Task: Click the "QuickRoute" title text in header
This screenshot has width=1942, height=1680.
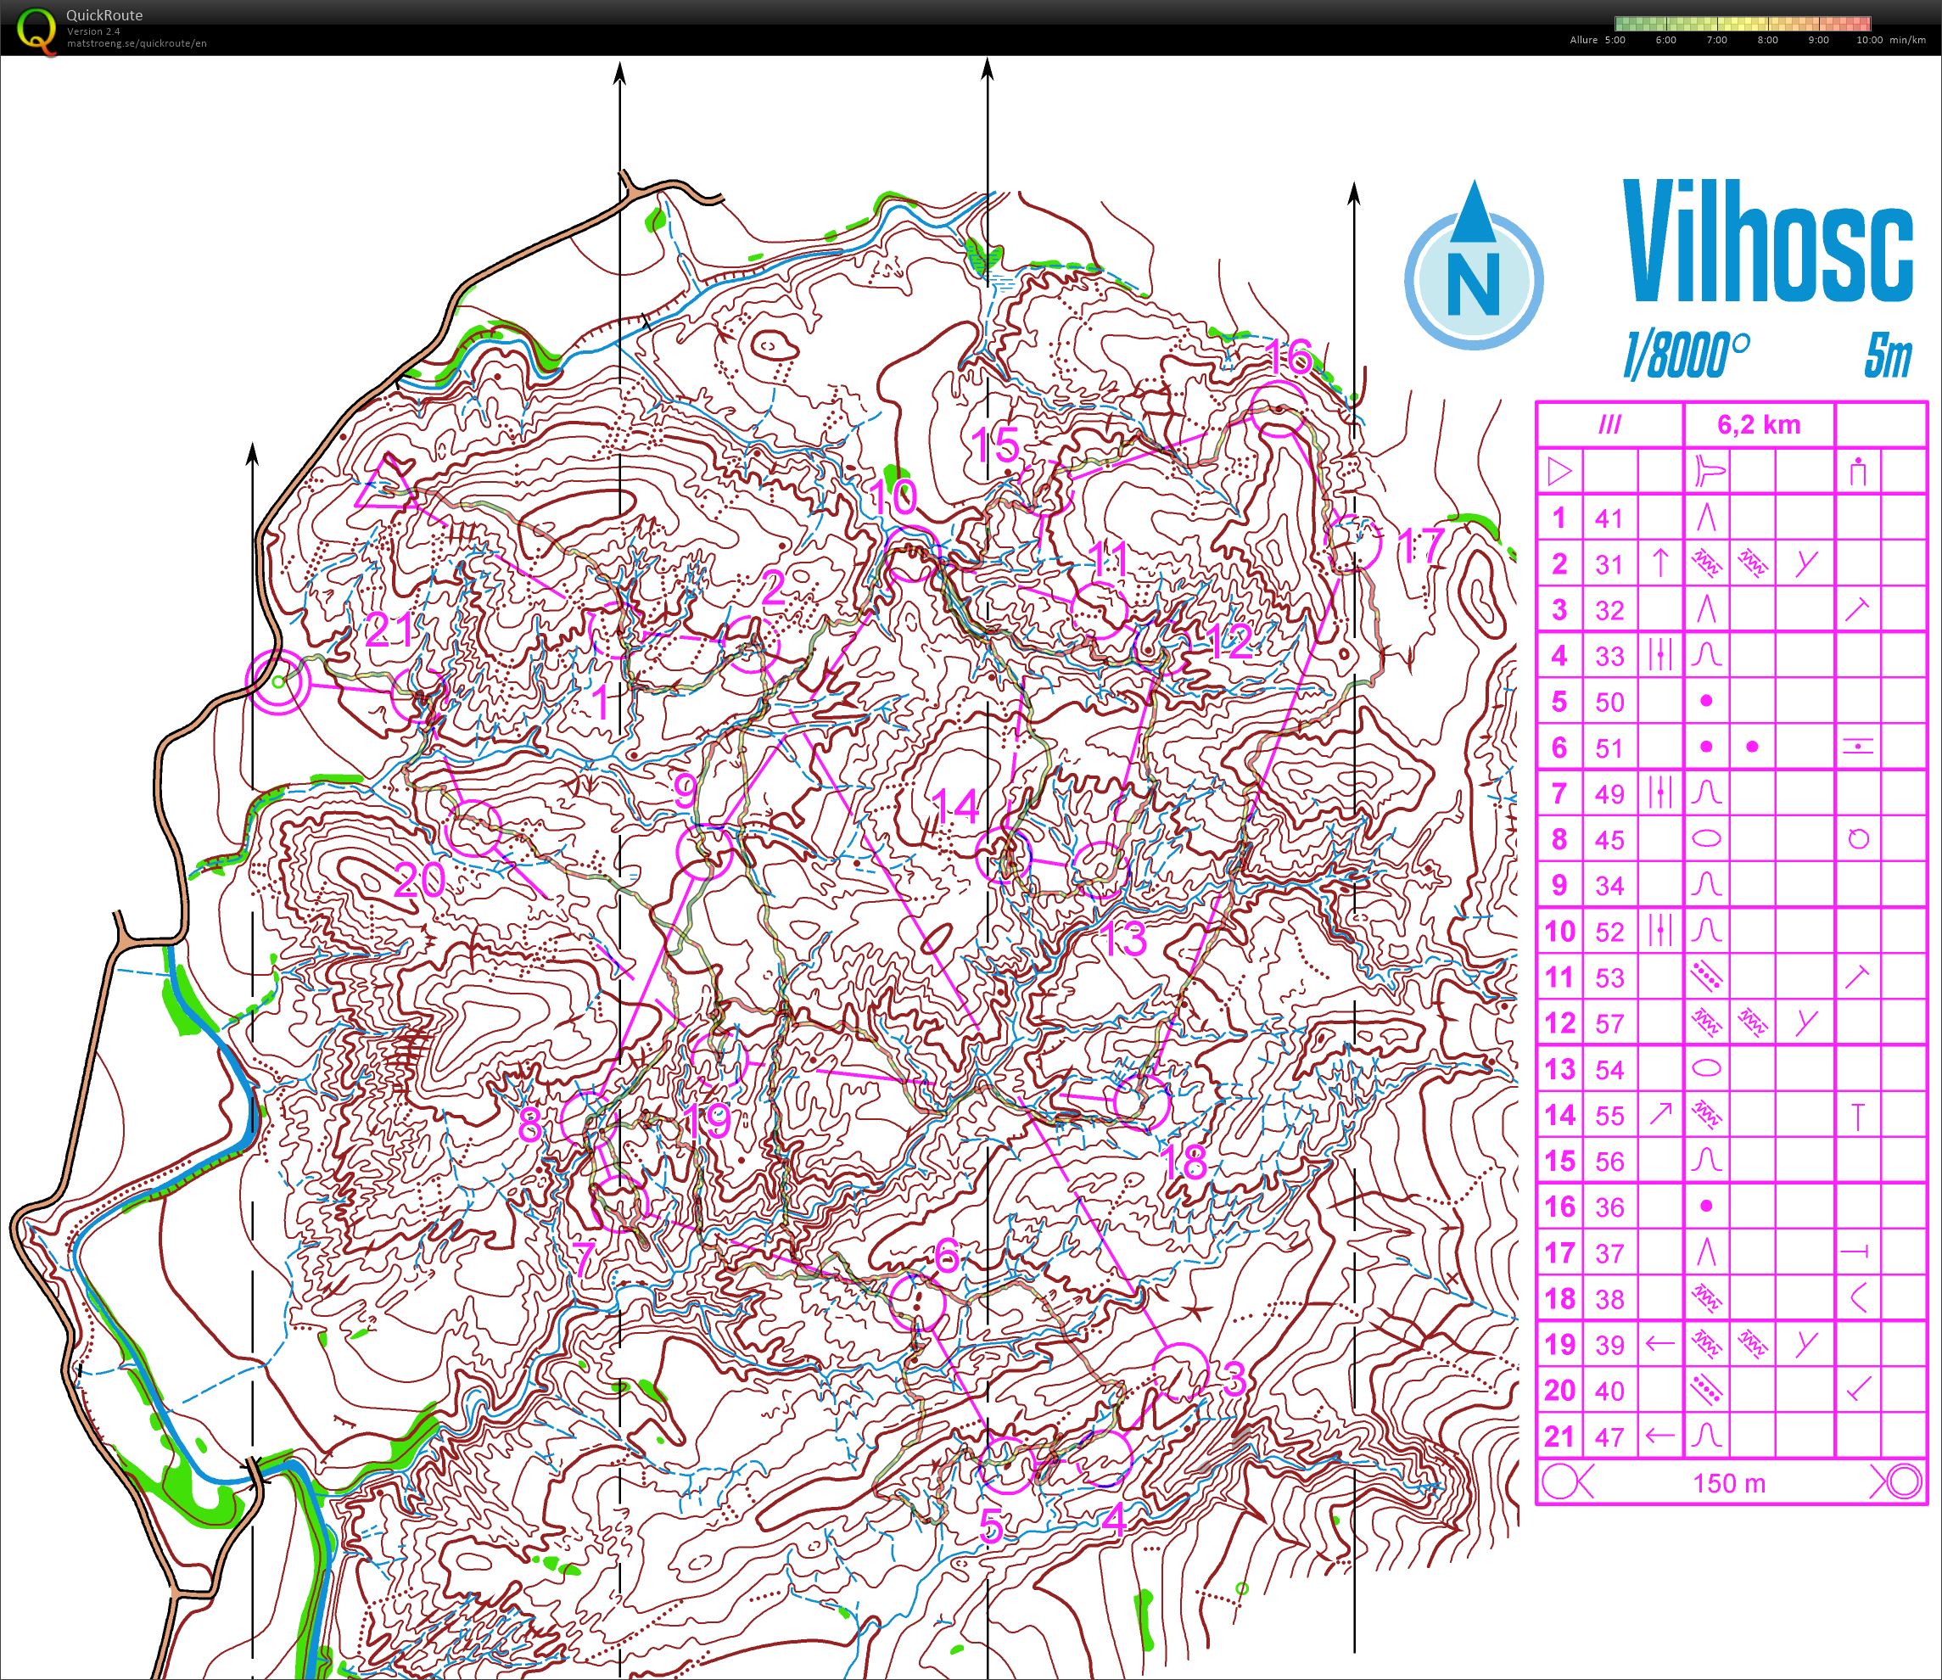Action: point(104,16)
